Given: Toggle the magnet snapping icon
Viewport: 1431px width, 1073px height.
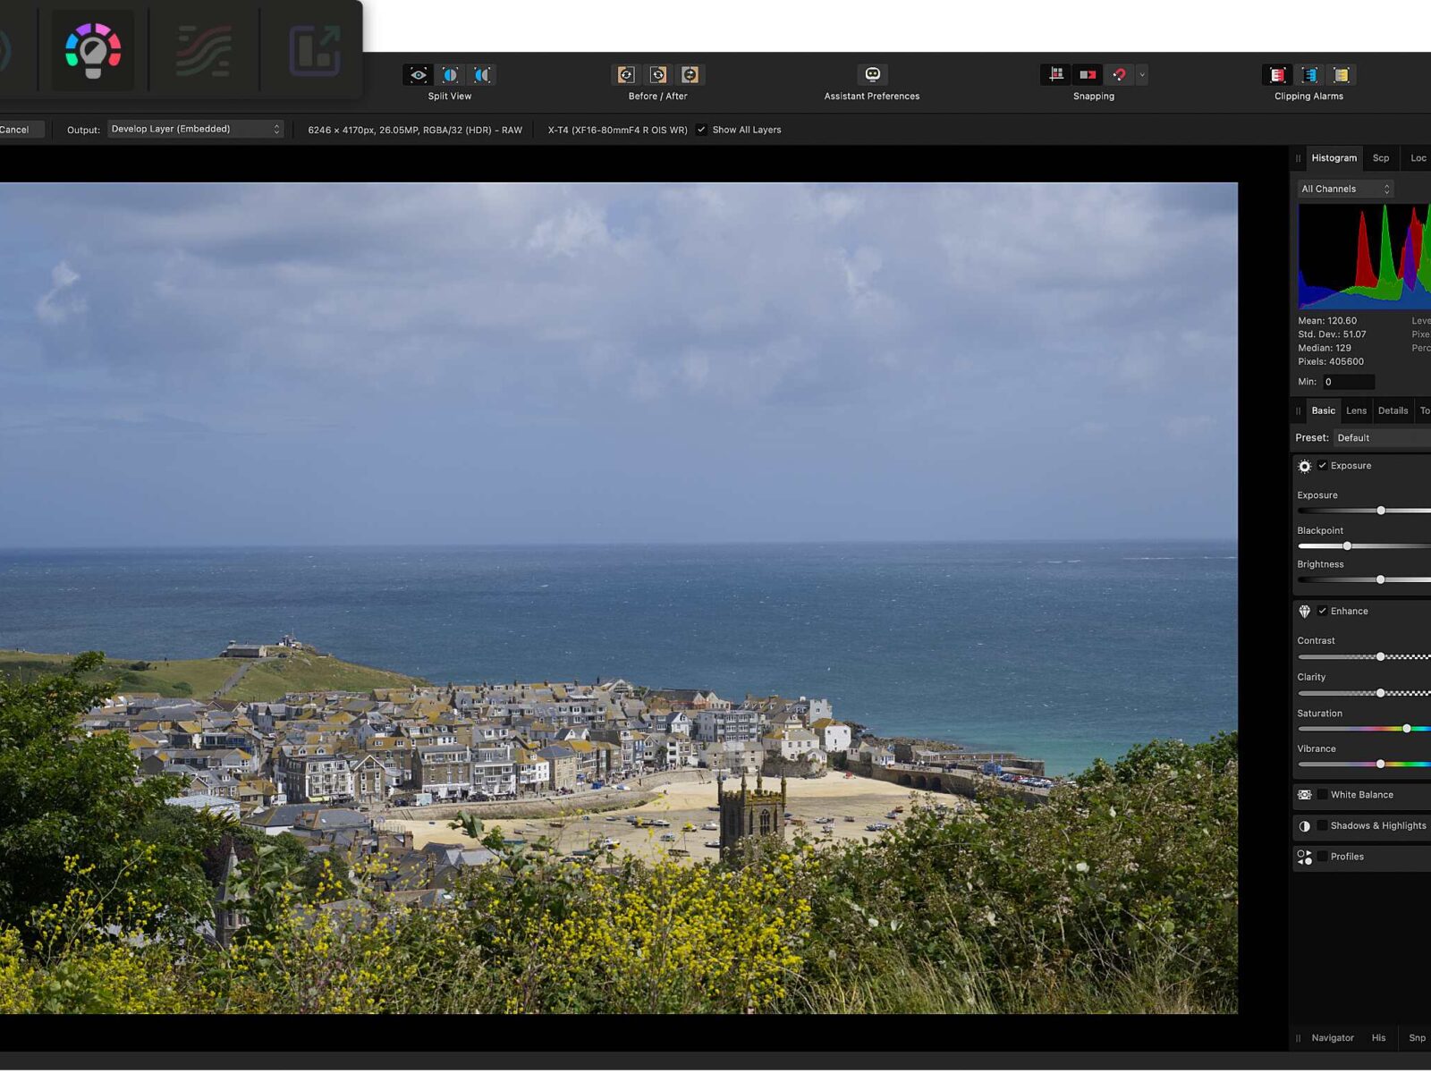Looking at the screenshot, I should 1119,75.
